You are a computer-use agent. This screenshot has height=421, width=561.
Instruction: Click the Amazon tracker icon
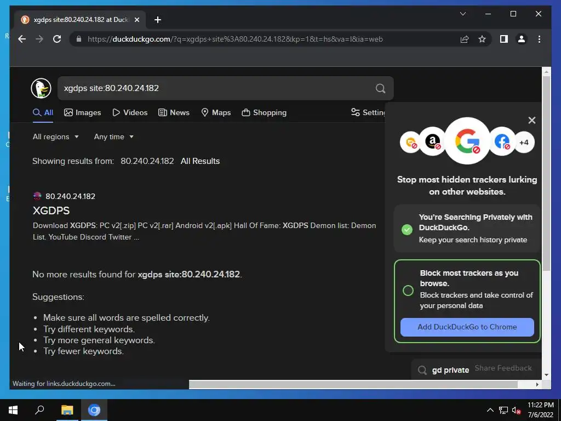pos(432,141)
